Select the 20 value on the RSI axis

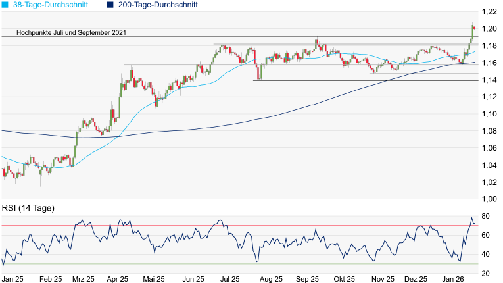coord(487,273)
